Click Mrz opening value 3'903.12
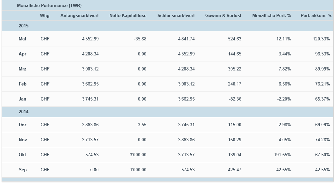The width and height of the screenshot is (335, 184). [x=90, y=69]
